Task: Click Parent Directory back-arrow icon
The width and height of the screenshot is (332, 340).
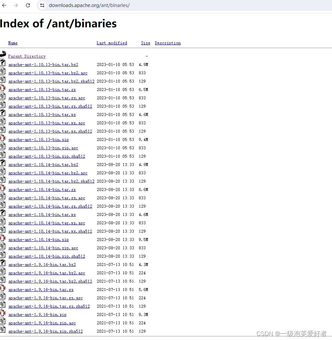Action: (3, 54)
